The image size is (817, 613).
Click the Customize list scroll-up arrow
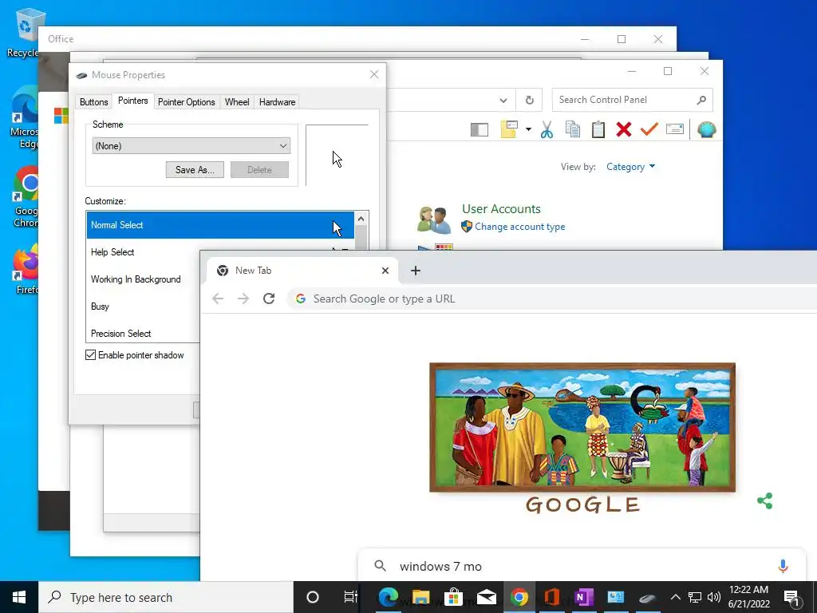361,219
